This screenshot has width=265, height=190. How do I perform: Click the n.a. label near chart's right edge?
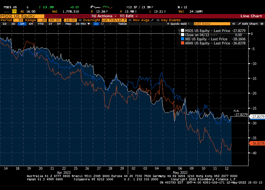[237, 111]
